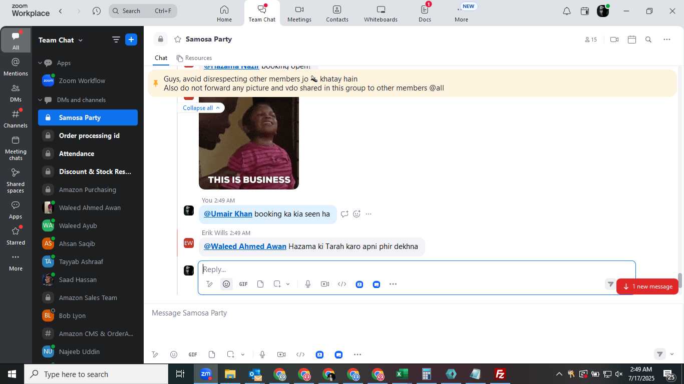Open the history clock icon
684x384 pixels.
(x=97, y=11)
